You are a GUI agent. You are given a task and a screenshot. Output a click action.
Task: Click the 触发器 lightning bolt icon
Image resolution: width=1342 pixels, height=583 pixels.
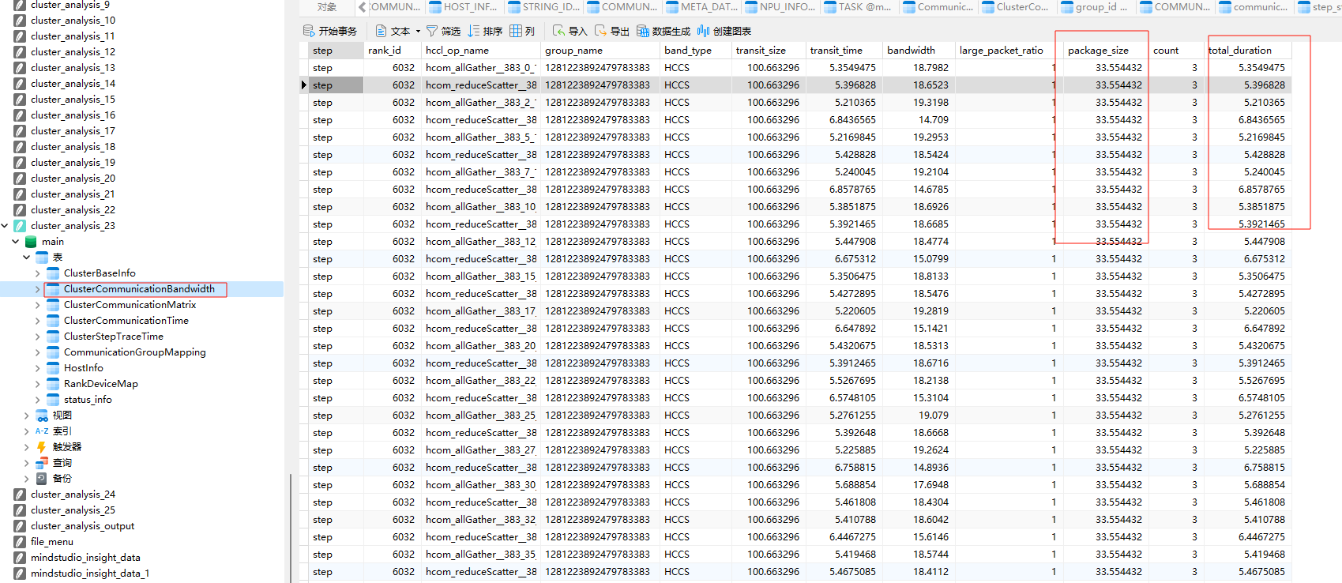tap(42, 447)
